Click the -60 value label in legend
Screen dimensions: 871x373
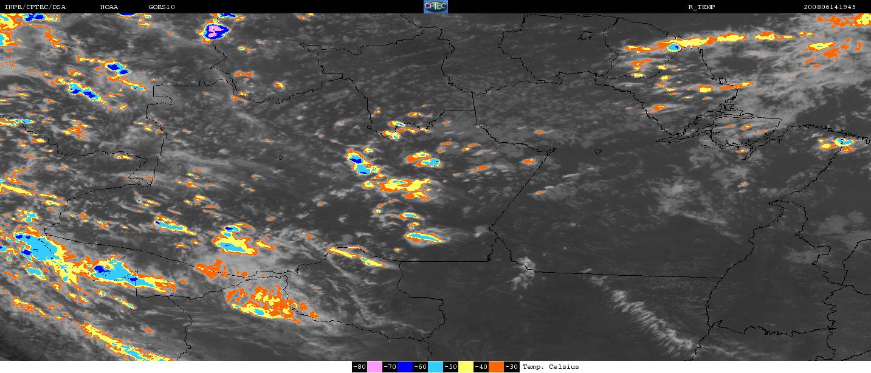coord(420,367)
